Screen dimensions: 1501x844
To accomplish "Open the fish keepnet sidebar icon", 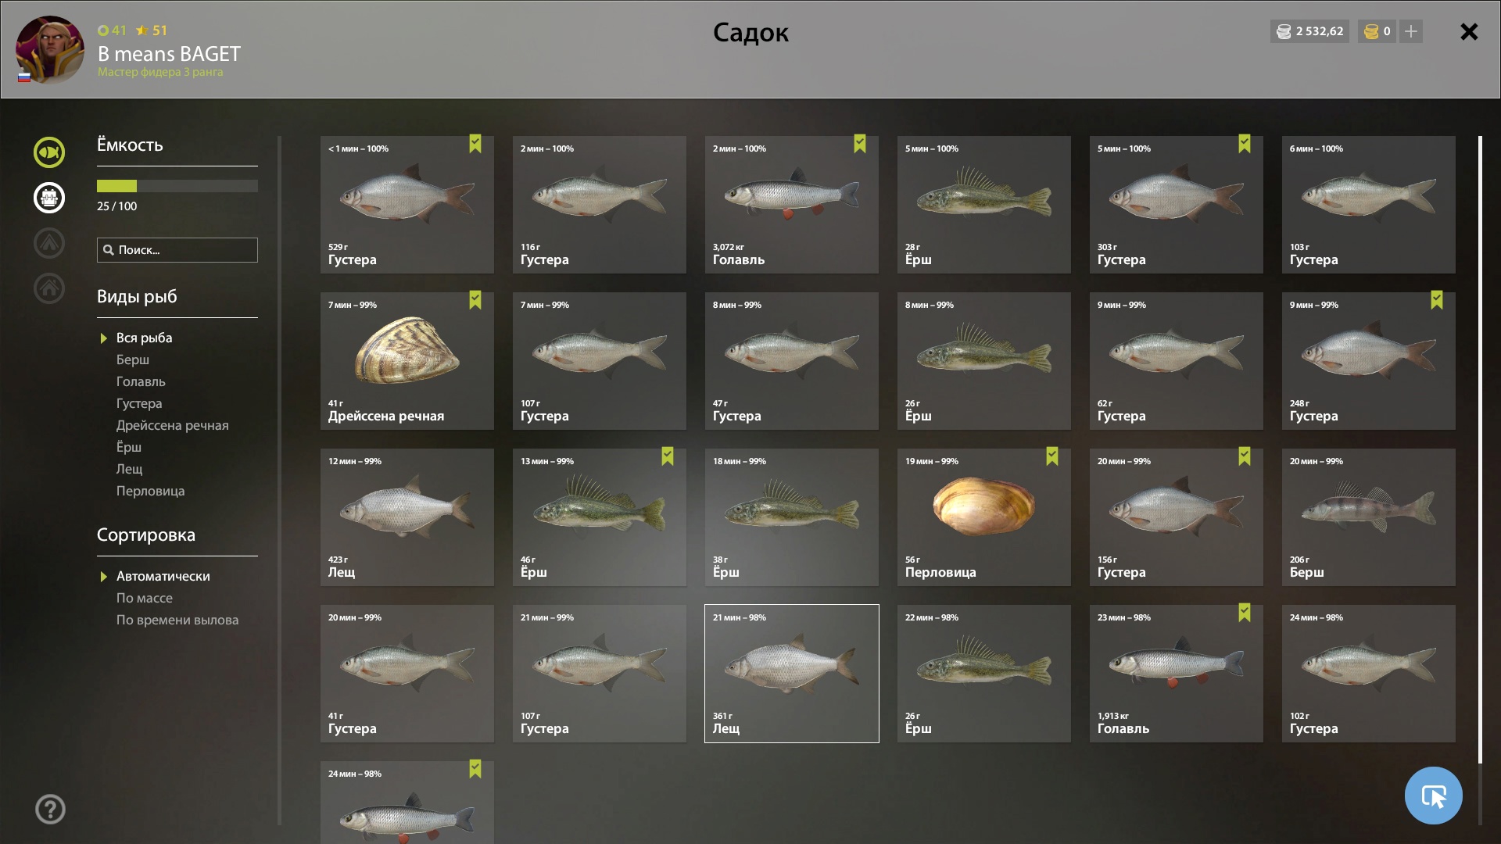I will tap(48, 152).
